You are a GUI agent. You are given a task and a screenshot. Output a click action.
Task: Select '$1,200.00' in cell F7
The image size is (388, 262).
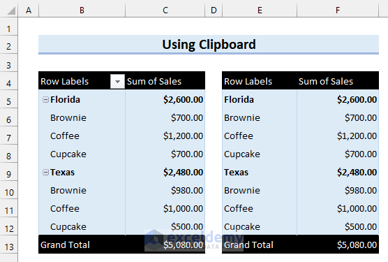(x=338, y=136)
